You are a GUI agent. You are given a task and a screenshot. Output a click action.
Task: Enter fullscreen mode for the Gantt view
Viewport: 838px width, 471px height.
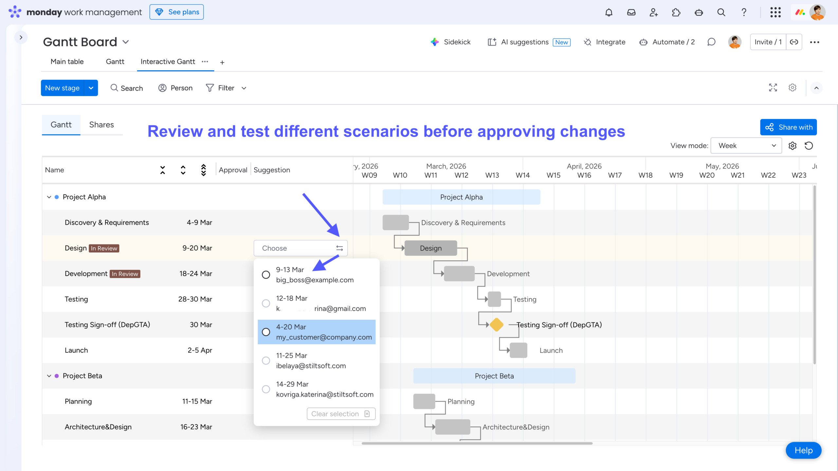[773, 88]
